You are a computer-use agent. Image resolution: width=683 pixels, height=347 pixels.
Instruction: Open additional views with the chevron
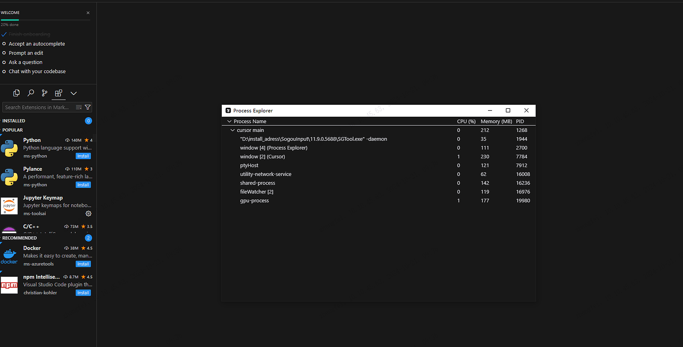pos(73,93)
